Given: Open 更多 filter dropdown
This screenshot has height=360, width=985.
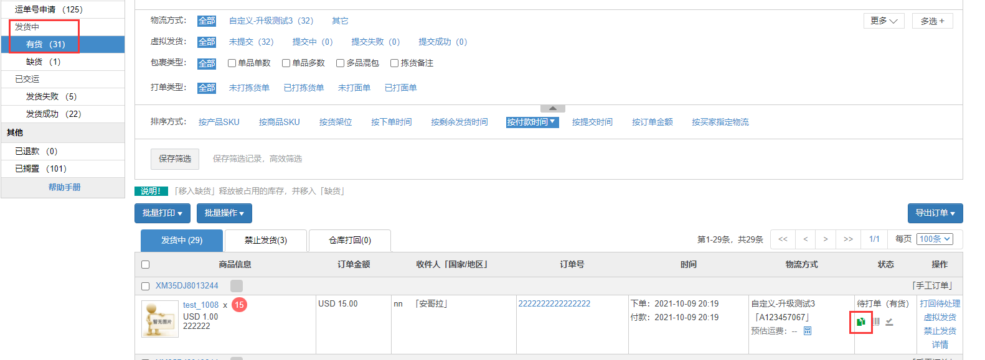Looking at the screenshot, I should click(x=884, y=21).
